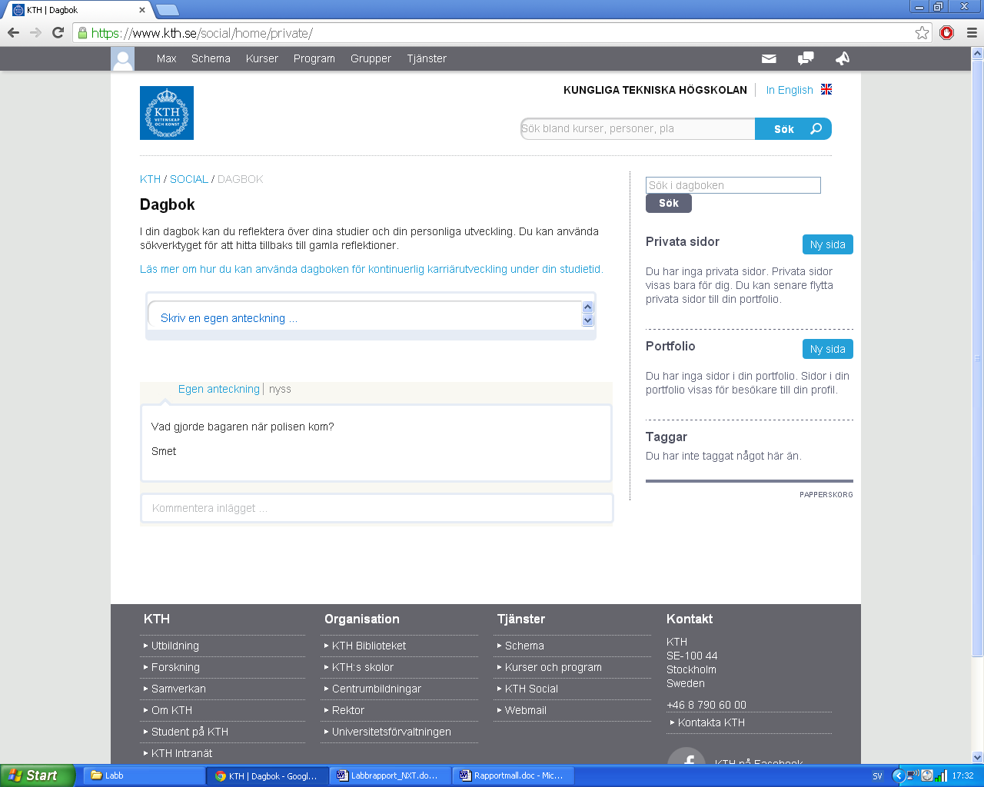Reload the page with the refresh icon
Screen dimensions: 984x787
coord(58,32)
